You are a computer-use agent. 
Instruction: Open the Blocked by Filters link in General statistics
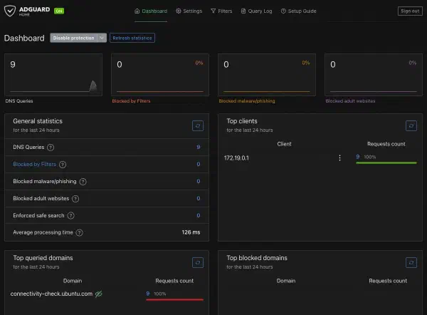click(35, 164)
